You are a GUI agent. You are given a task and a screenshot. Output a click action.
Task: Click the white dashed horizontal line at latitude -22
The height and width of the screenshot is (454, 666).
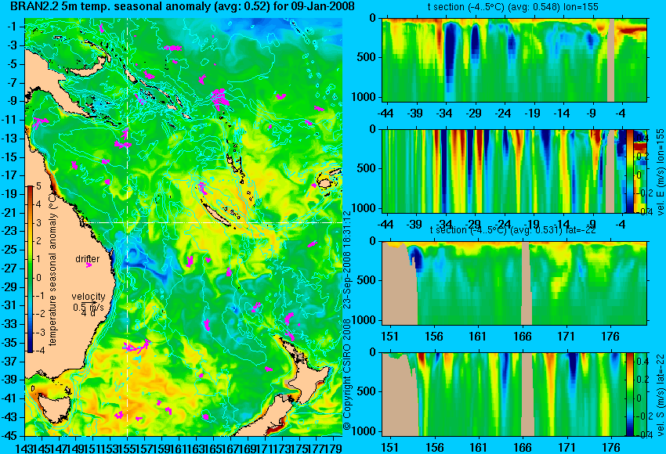point(214,223)
